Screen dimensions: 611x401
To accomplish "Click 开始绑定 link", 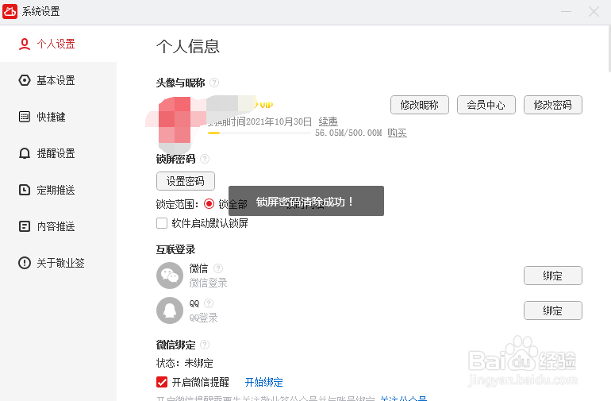I will click(264, 382).
